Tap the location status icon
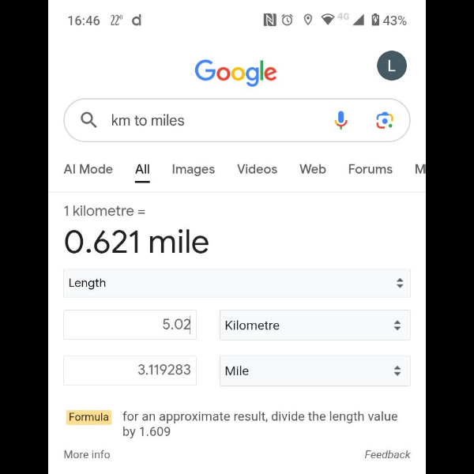Viewport: 474px width, 474px height. point(307,21)
